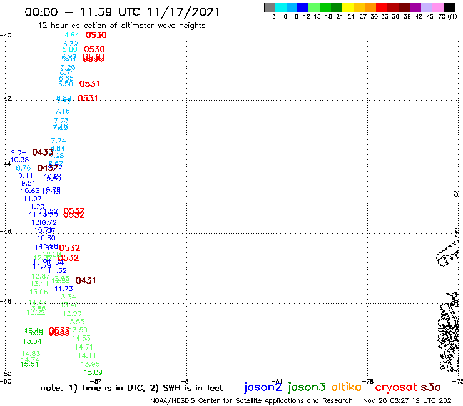
Task: Click the gray swatch in the color scale
Action: point(270,7)
